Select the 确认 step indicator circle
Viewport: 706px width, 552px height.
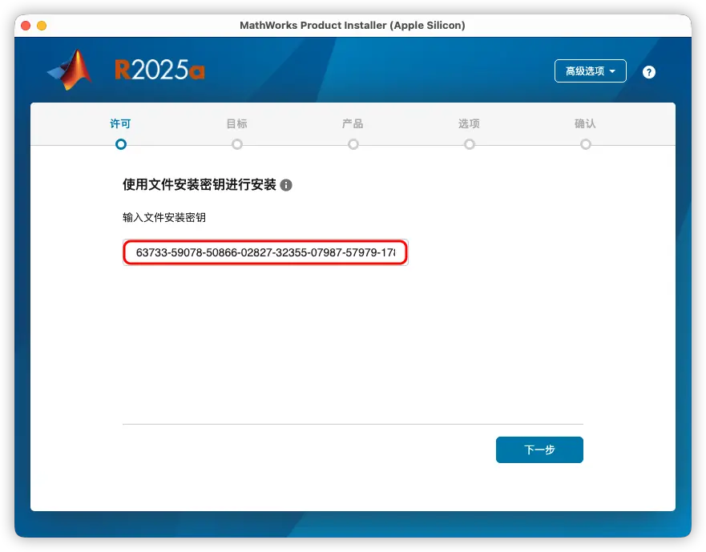coord(585,144)
